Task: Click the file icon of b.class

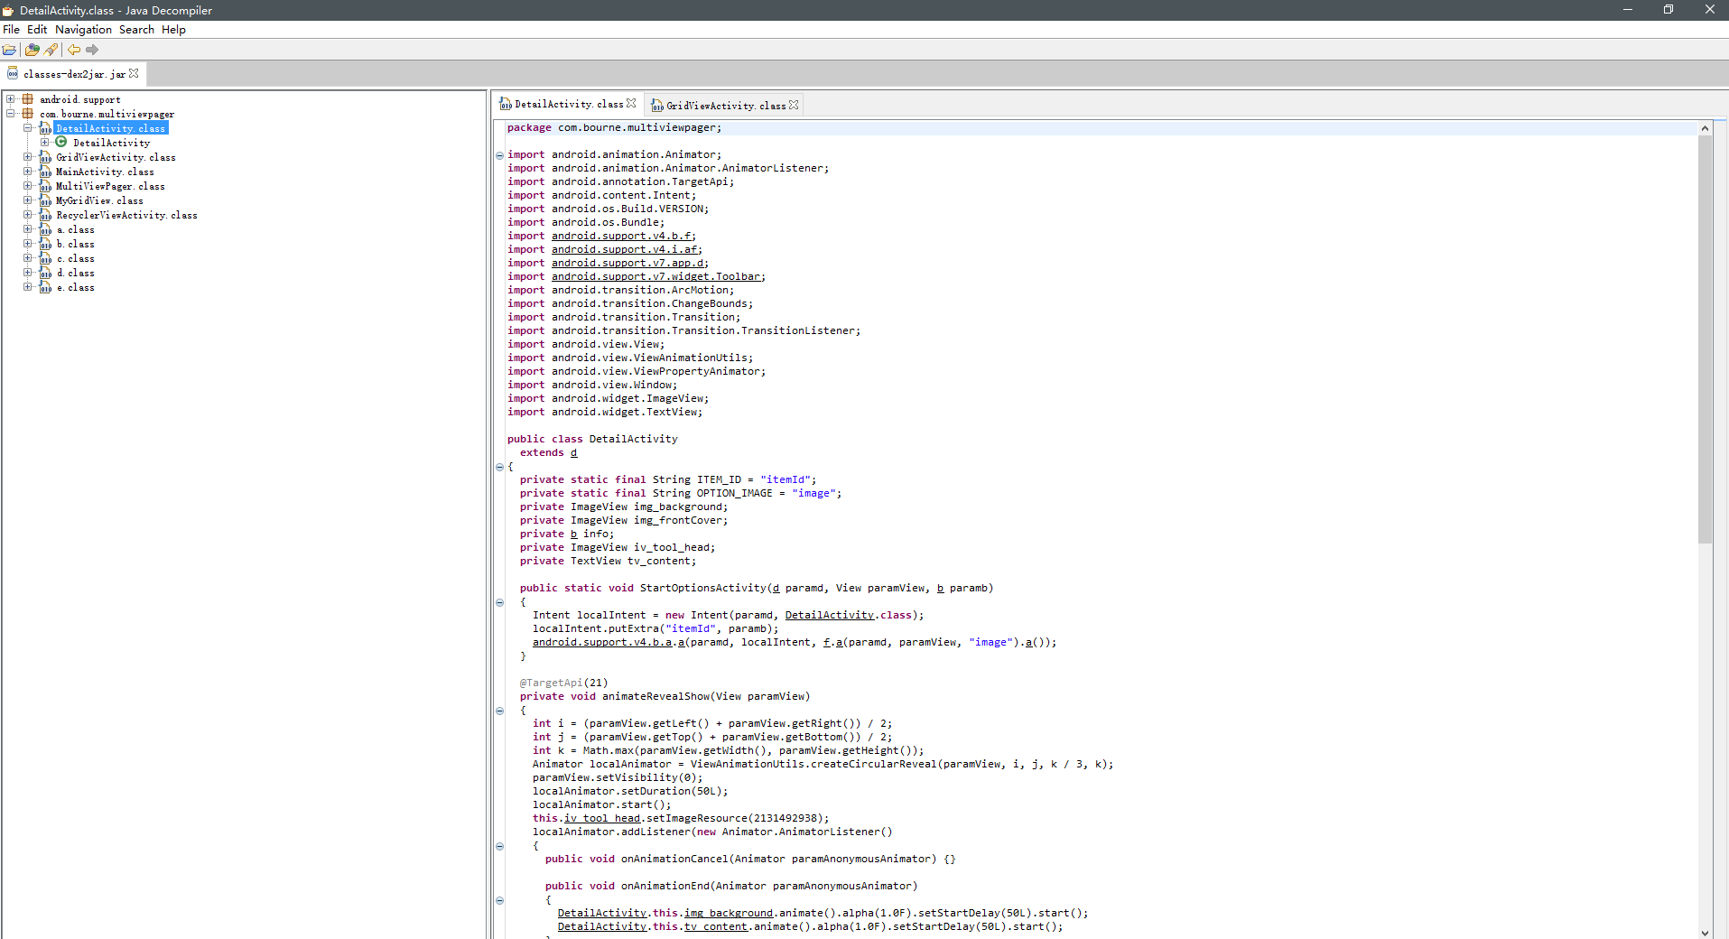Action: point(45,244)
